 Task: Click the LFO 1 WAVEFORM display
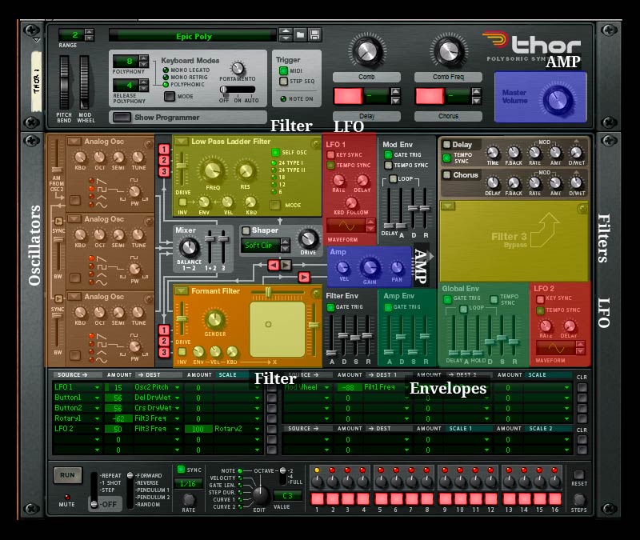coord(346,226)
